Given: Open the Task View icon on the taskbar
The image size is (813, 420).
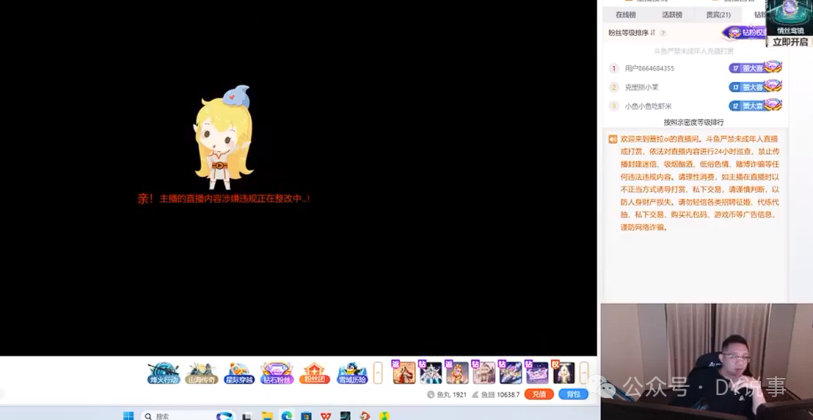Looking at the screenshot, I should [248, 415].
